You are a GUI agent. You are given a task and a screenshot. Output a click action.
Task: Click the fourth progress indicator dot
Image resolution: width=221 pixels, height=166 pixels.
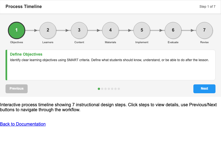coord(109,89)
